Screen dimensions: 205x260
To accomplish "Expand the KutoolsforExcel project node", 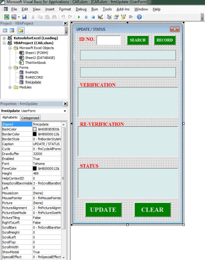I will pos(4,38).
